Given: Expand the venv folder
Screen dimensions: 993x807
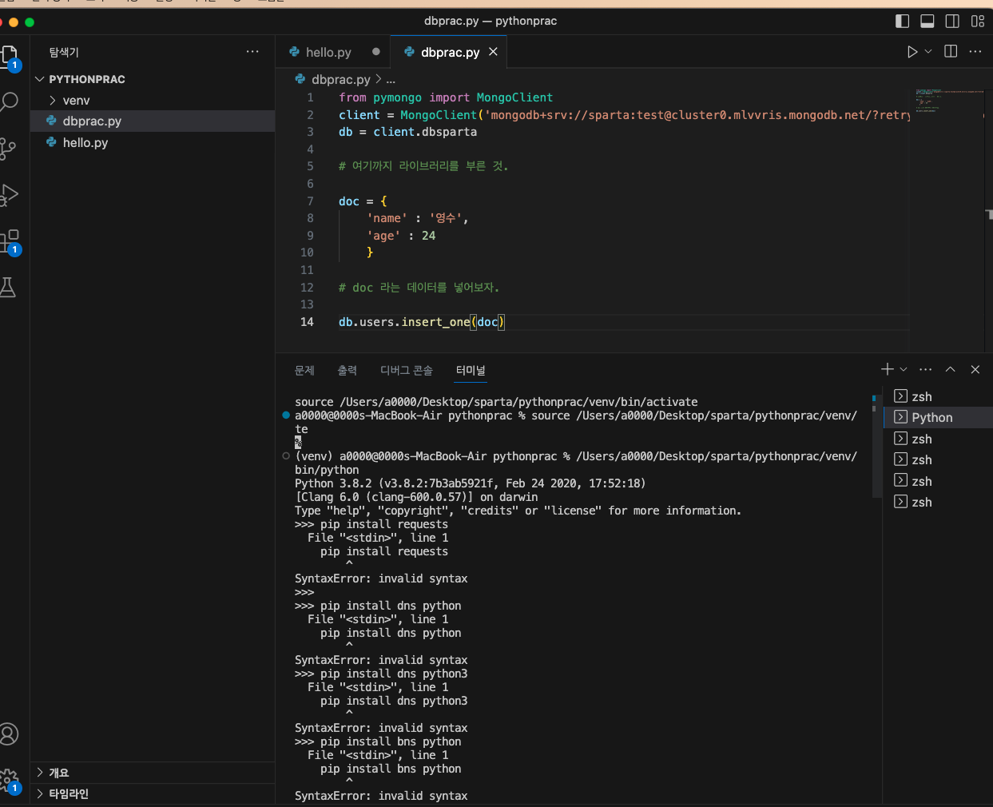Looking at the screenshot, I should tap(76, 100).
